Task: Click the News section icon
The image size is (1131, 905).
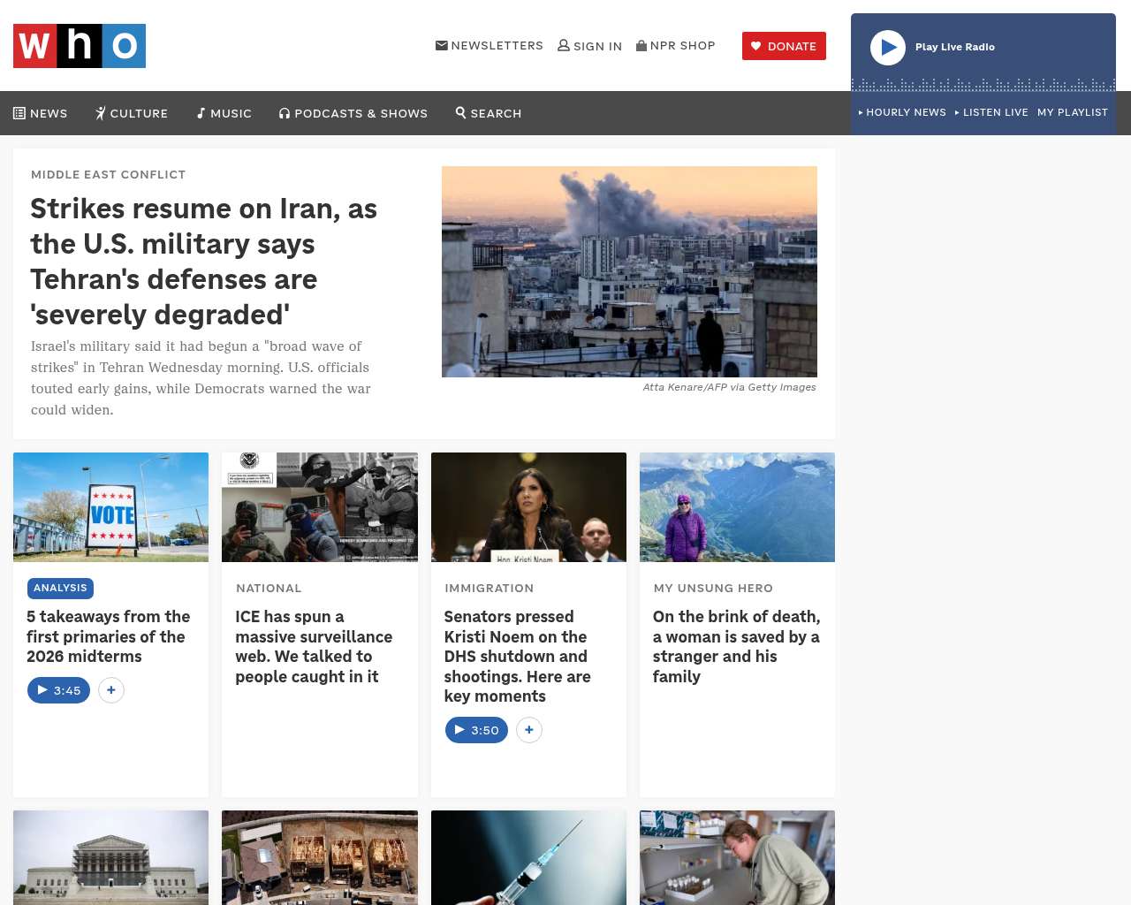Action: point(19,113)
